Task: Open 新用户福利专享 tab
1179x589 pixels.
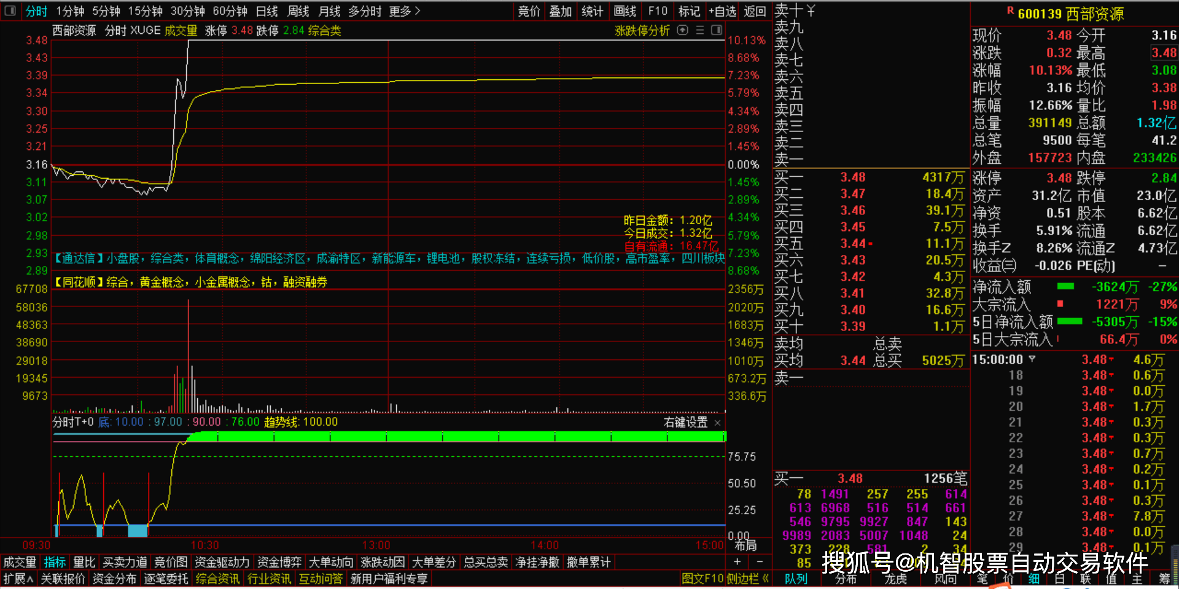Action: coord(389,579)
